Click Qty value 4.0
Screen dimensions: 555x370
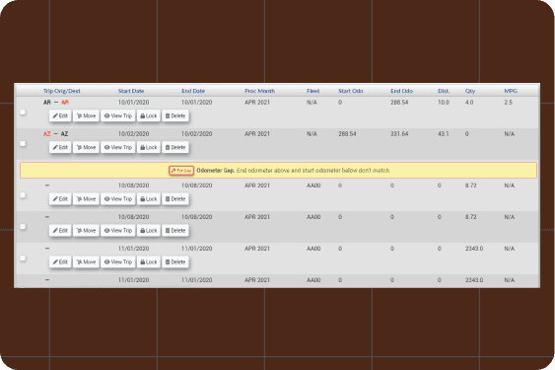click(x=469, y=103)
